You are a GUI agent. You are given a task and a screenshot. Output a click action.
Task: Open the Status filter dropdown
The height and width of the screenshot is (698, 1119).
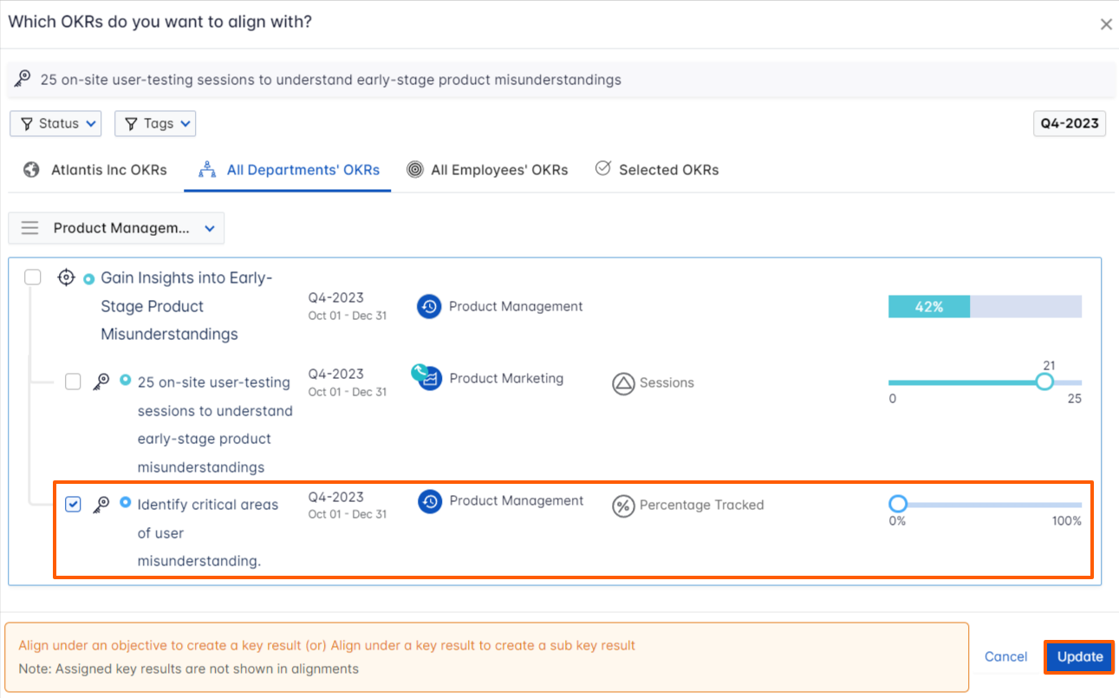55,124
